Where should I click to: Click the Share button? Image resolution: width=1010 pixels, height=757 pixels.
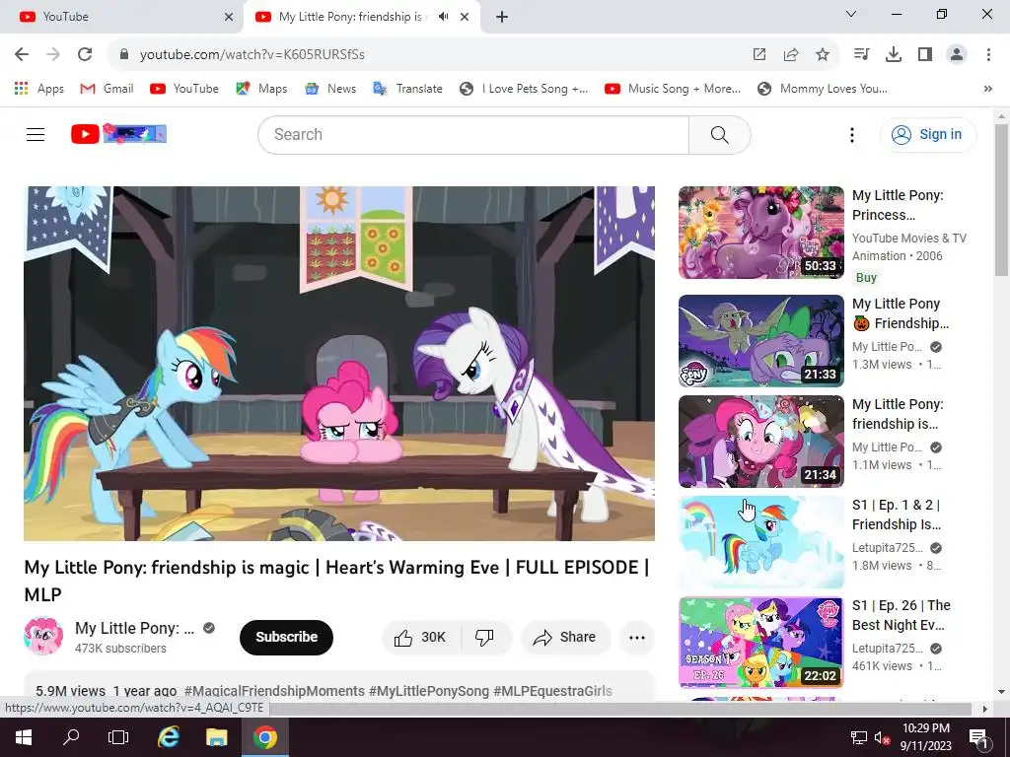click(x=565, y=638)
